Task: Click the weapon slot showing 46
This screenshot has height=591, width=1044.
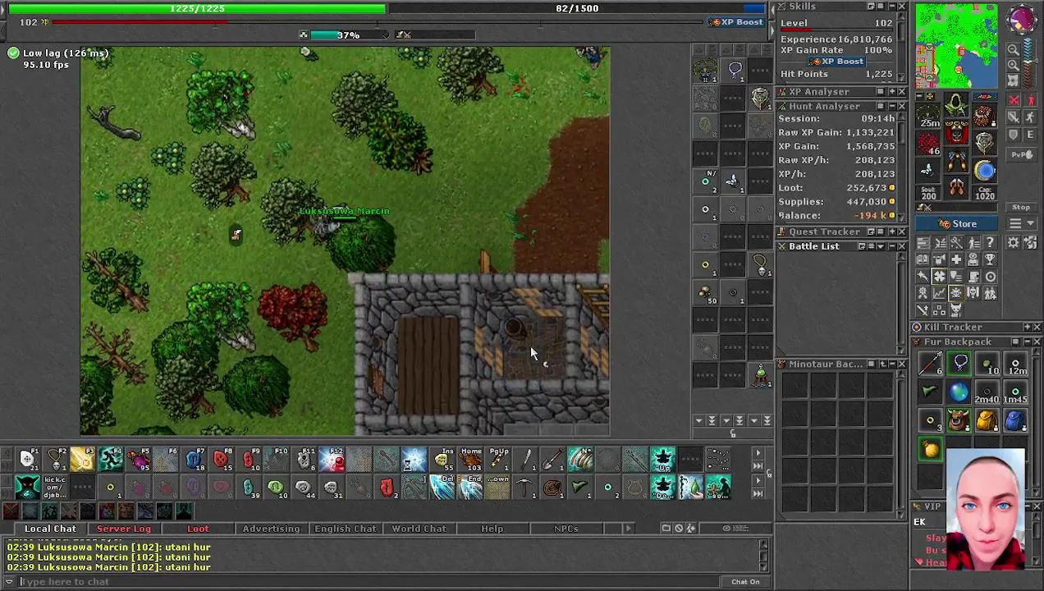Action: tap(929, 141)
